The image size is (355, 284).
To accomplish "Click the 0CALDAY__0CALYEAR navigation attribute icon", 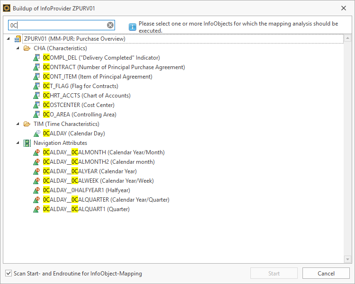I will [x=36, y=171].
